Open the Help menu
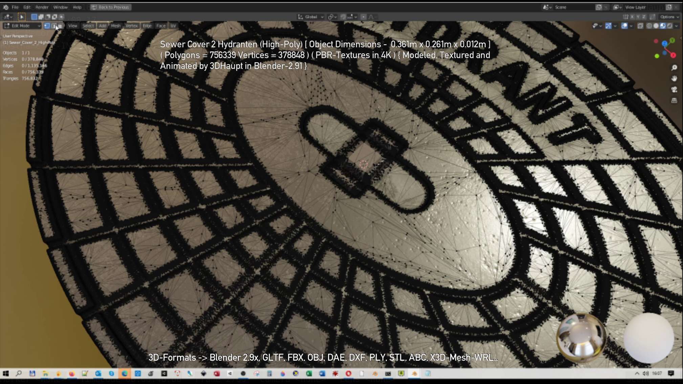The image size is (683, 384). pyautogui.click(x=77, y=7)
